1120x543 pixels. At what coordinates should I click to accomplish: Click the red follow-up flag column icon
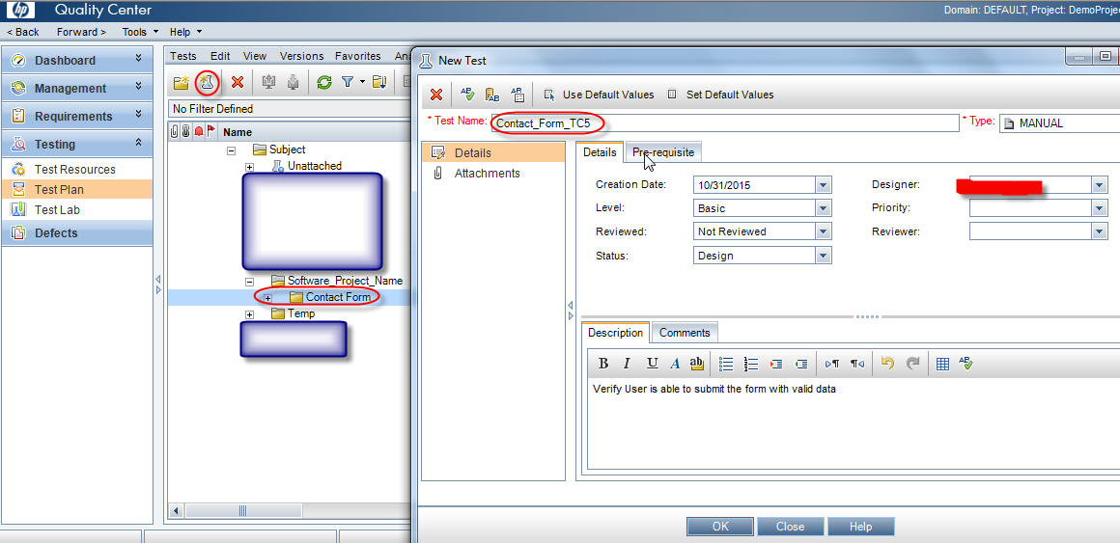(210, 132)
